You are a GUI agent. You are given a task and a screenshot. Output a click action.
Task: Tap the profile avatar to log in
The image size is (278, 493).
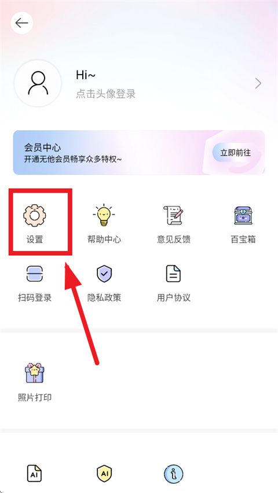coord(38,83)
